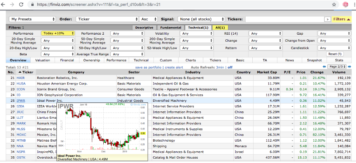Open the Candlestick dropdown

pos(335,48)
